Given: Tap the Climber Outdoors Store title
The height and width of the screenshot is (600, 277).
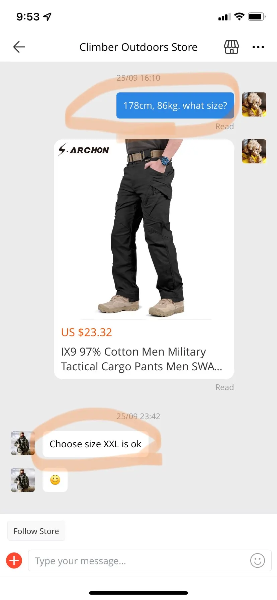Looking at the screenshot, I should coord(138,47).
